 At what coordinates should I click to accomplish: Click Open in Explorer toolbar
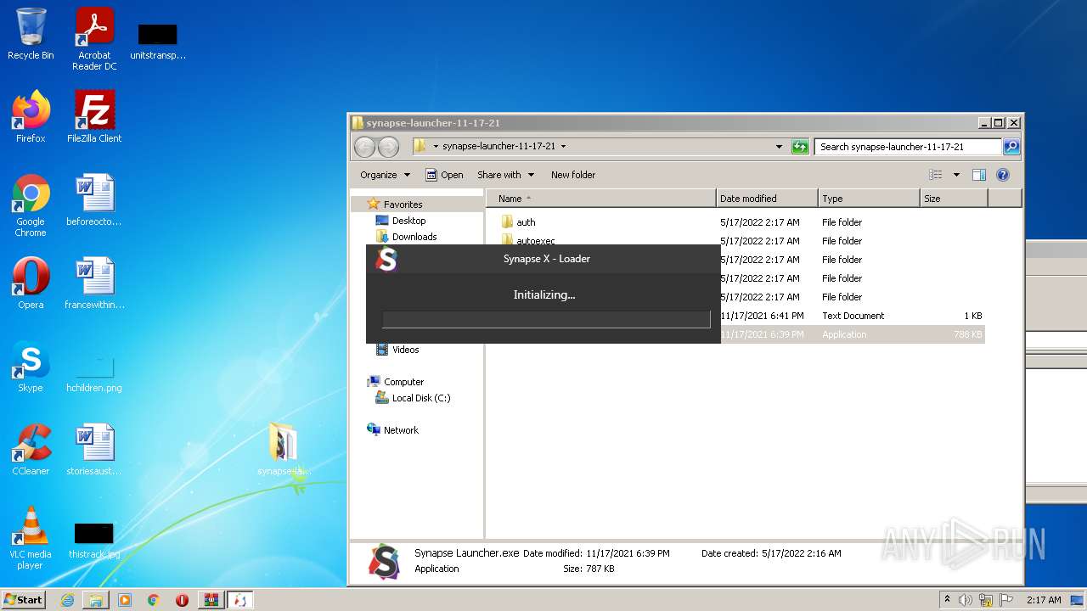(x=444, y=175)
